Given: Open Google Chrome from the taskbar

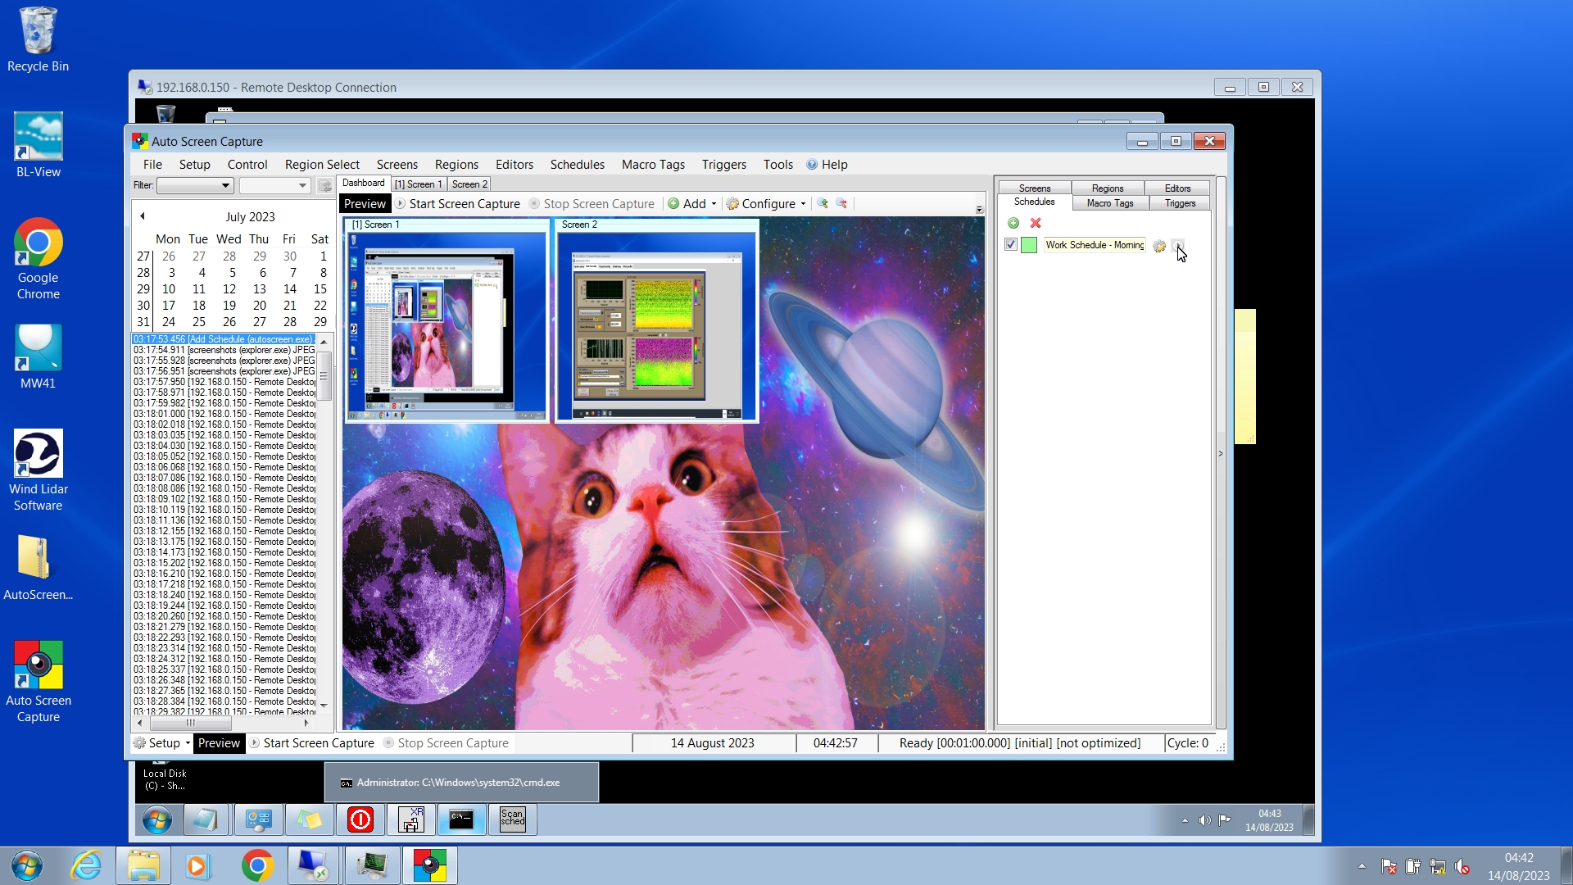Looking at the screenshot, I should click(x=257, y=865).
